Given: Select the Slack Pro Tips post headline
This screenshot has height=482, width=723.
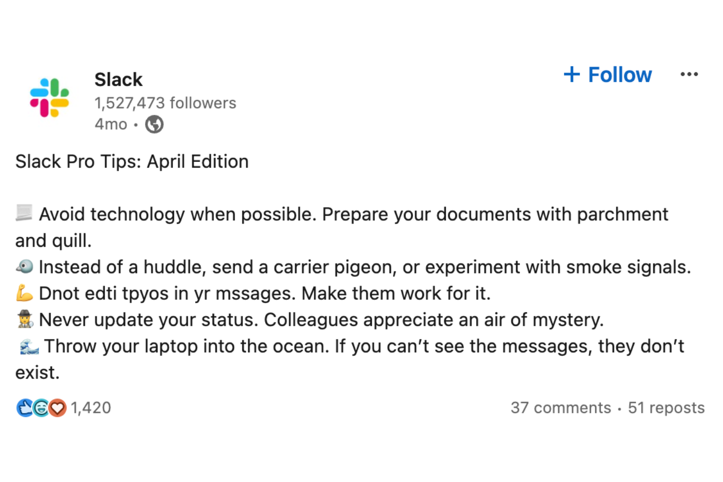Looking at the screenshot, I should click(132, 161).
